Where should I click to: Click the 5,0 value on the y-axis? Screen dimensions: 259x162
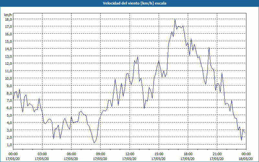point(9,115)
